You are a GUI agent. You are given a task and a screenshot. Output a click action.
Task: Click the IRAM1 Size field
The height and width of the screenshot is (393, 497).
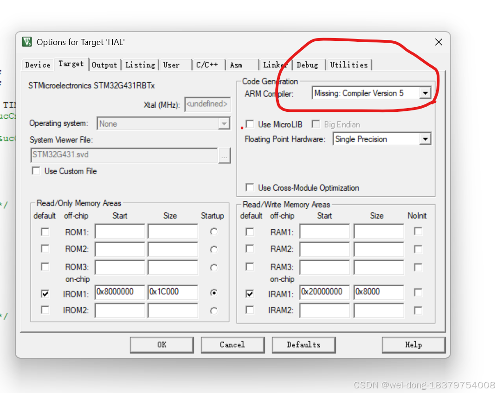(x=379, y=292)
